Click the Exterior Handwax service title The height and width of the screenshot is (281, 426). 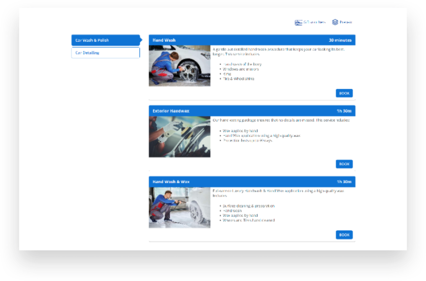point(170,111)
